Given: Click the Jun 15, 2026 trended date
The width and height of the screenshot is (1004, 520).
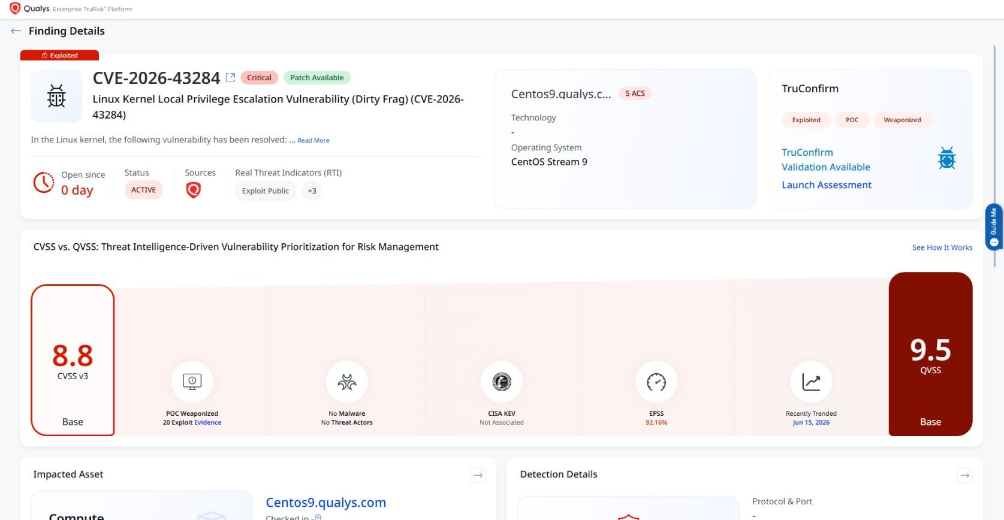Looking at the screenshot, I should tap(811, 422).
